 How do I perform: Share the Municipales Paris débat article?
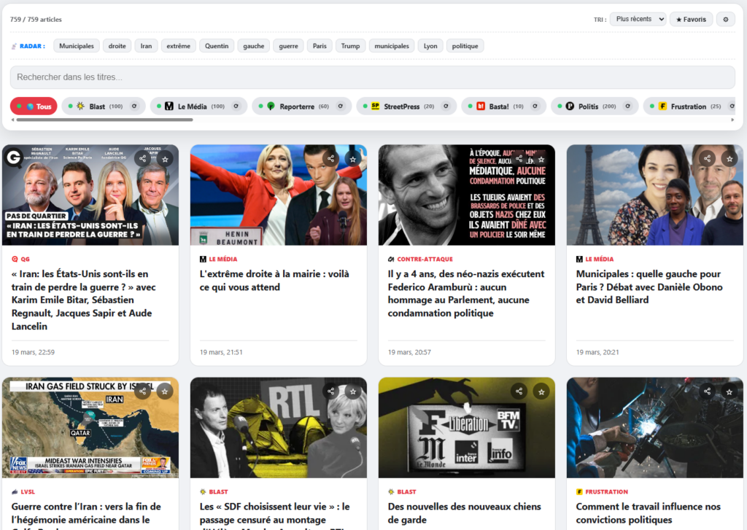pyautogui.click(x=707, y=158)
